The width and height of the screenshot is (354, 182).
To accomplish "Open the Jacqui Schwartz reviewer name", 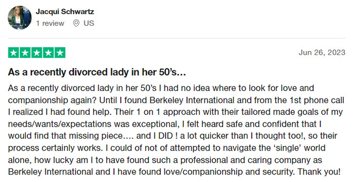I will pyautogui.click(x=65, y=12).
